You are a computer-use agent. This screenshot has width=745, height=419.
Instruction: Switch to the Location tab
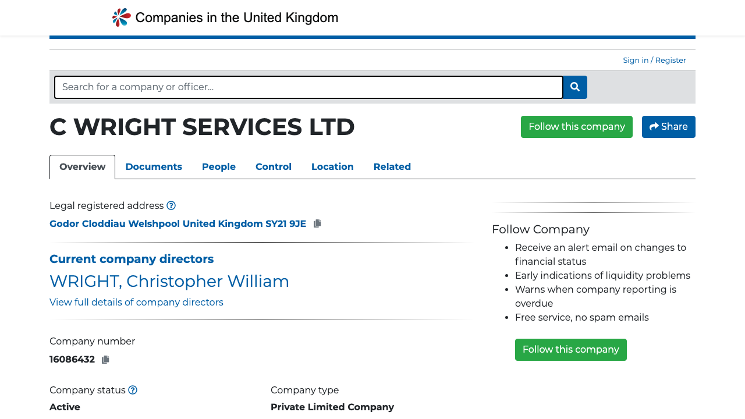[332, 167]
